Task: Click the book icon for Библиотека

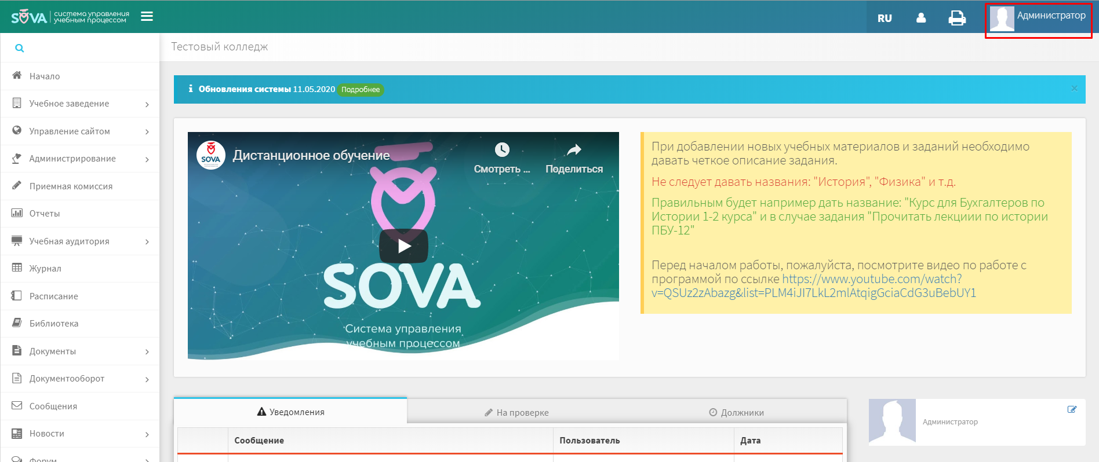Action: coord(17,322)
